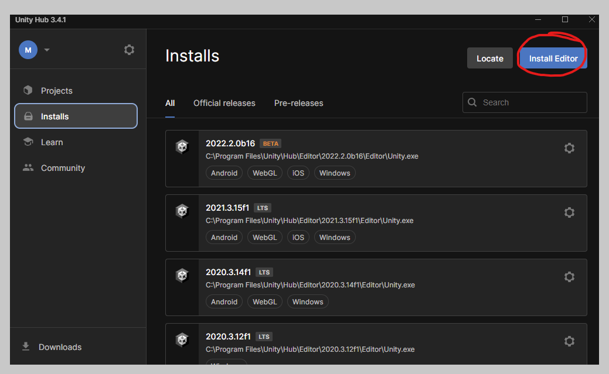
Task: Click the LTS badge on 2021.3.15f1
Action: click(263, 208)
